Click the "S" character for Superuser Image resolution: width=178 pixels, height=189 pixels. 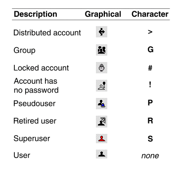(x=150, y=139)
